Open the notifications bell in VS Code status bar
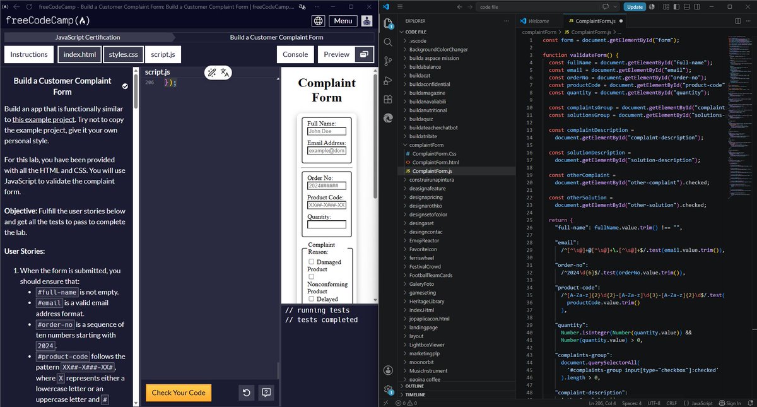The height and width of the screenshot is (407, 757). (x=749, y=403)
